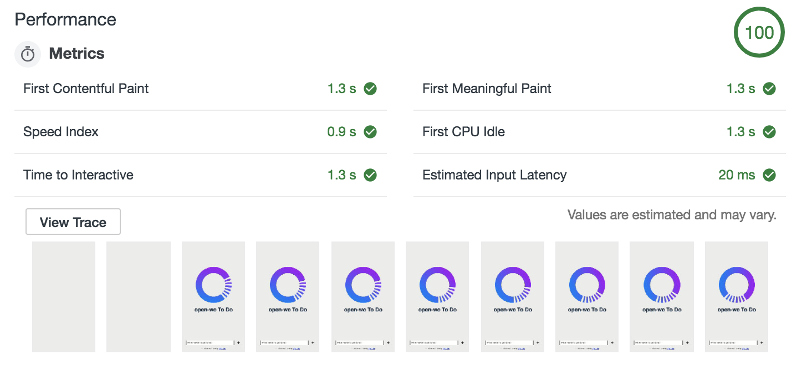Click the Time to Interactive pass checkmark
Viewport: 807px width, 370px height.
370,175
